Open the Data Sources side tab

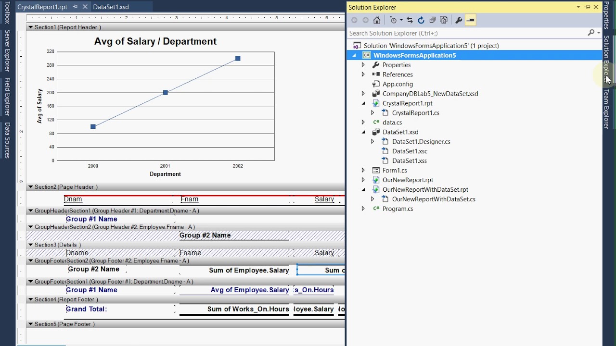7,140
